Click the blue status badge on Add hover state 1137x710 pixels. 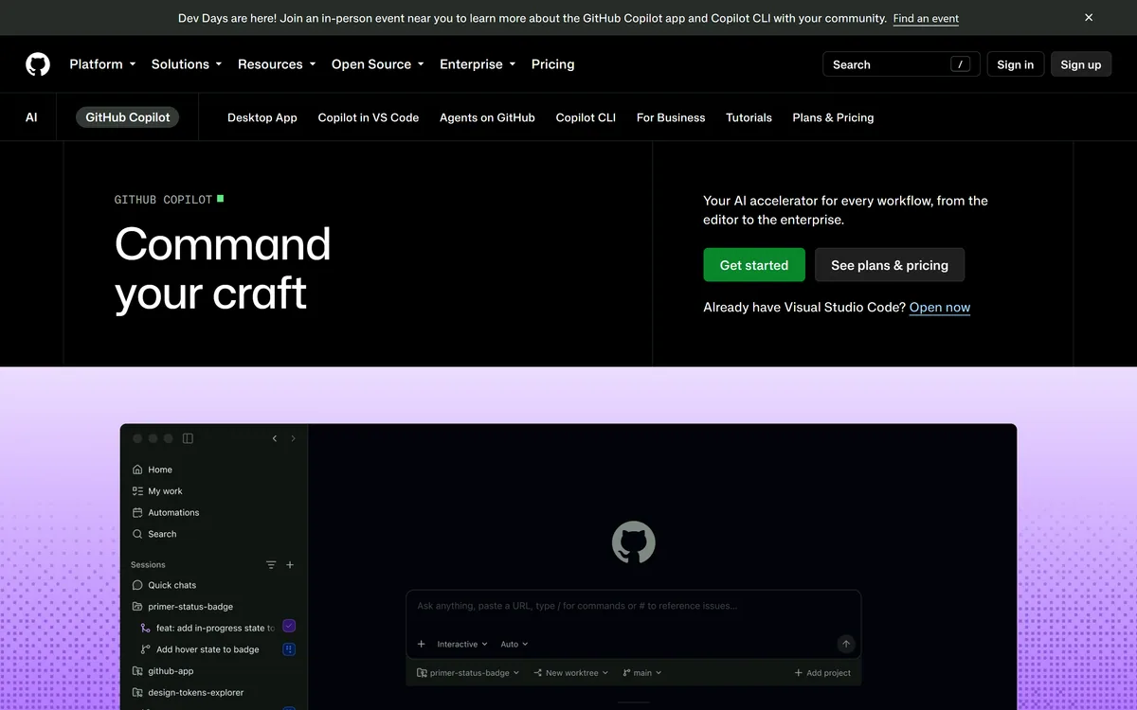(290, 649)
